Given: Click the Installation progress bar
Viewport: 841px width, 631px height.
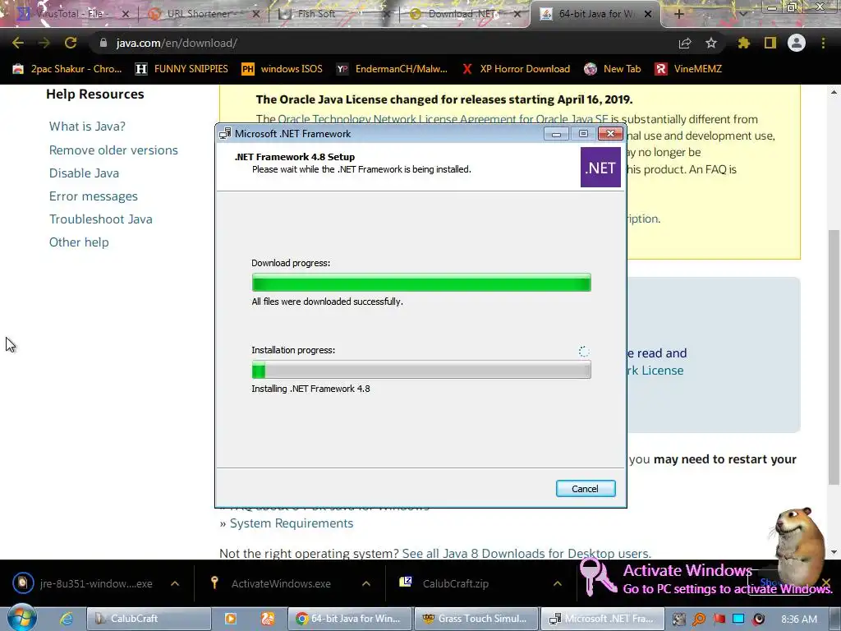Looking at the screenshot, I should coord(421,370).
